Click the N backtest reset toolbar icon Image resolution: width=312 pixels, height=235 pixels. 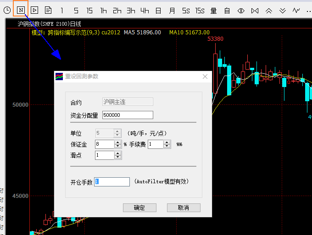click(21, 10)
